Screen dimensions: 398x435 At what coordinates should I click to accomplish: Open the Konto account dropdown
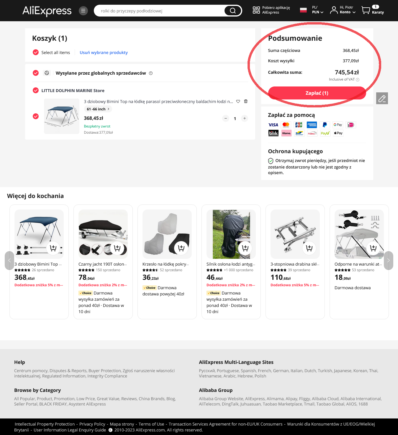point(343,10)
